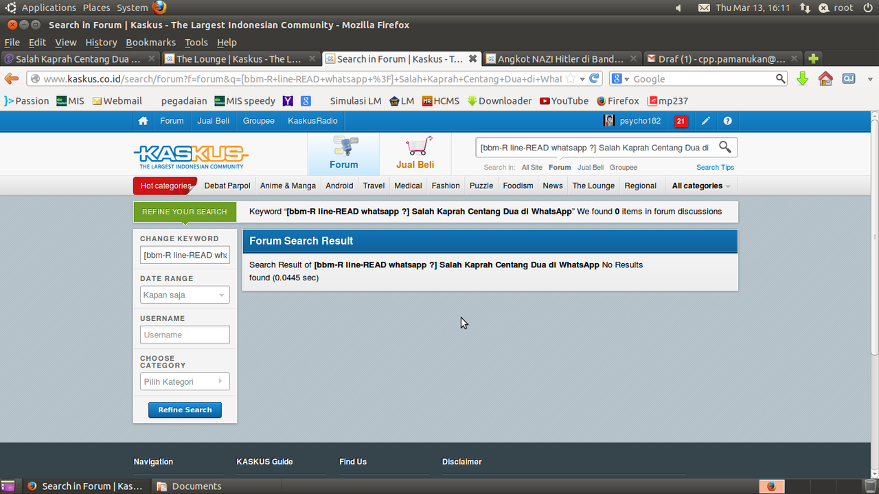Screen dimensions: 879x494
Task: Click the Downloader bookmark
Action: 499,100
